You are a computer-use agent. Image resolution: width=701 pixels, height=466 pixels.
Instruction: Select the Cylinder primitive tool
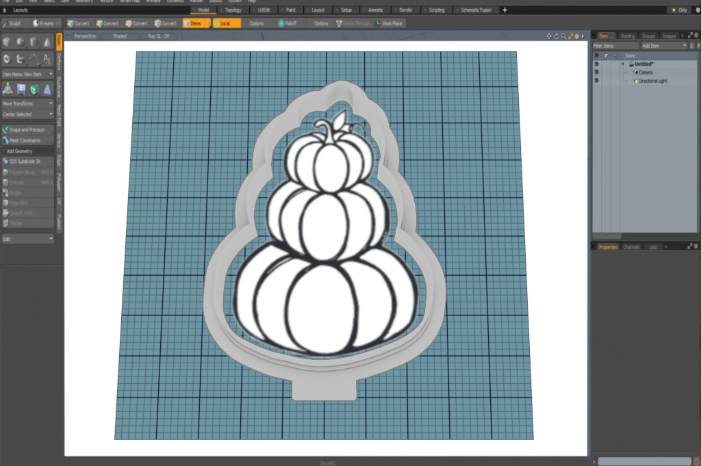click(34, 42)
